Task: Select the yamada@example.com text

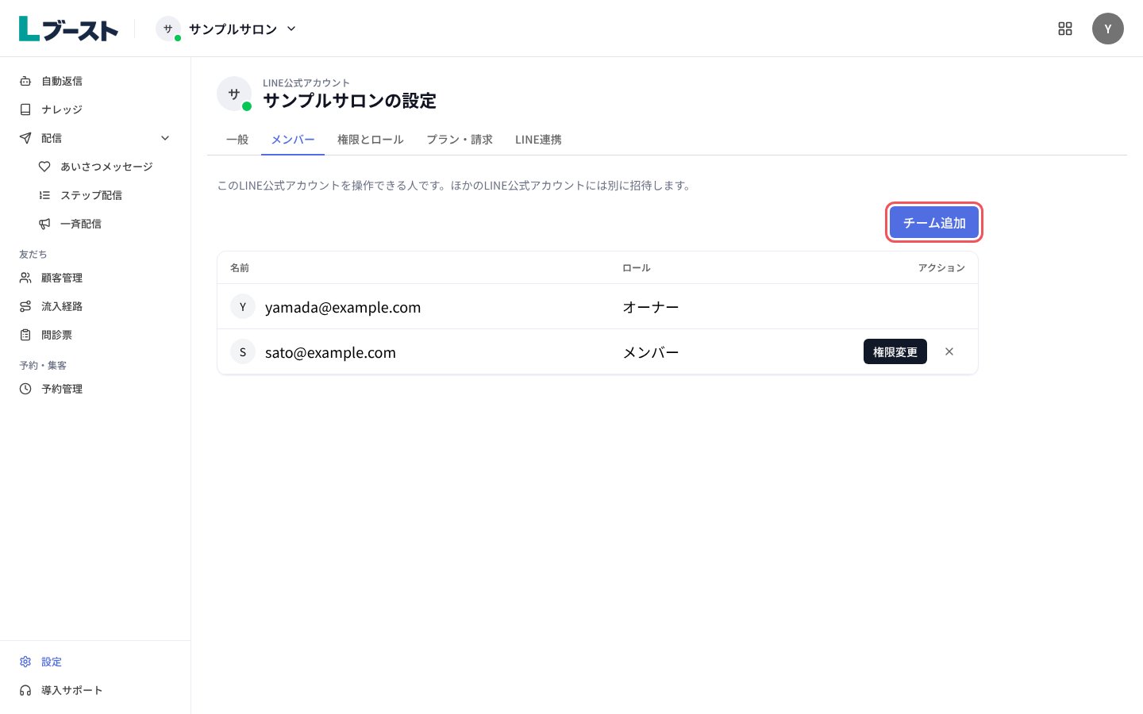Action: pyautogui.click(x=343, y=307)
